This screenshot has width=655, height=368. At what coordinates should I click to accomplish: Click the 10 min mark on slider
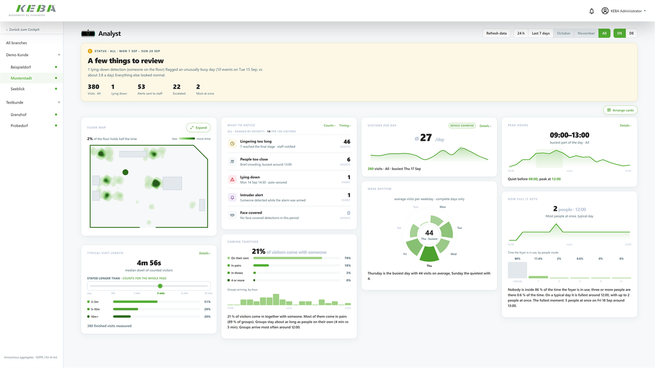click(208, 293)
